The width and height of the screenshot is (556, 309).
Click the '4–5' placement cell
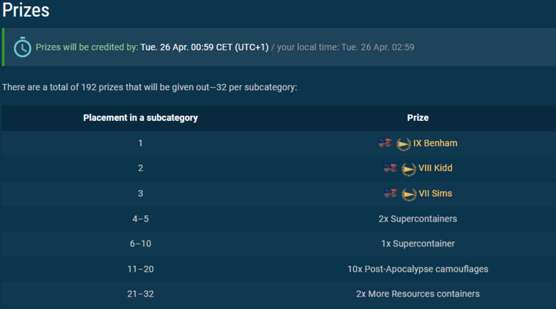[x=140, y=219]
